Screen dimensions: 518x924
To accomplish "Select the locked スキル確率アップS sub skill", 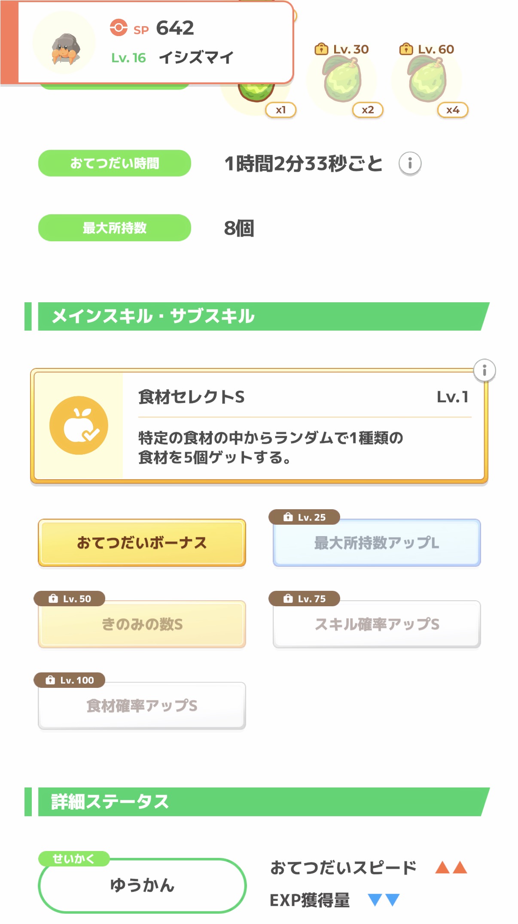I will [377, 624].
